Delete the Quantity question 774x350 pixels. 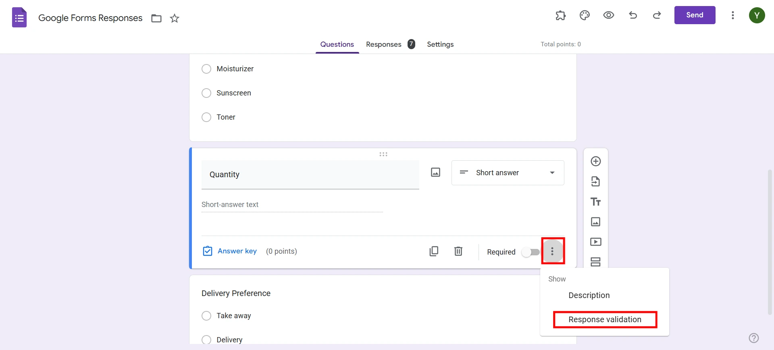pyautogui.click(x=458, y=251)
